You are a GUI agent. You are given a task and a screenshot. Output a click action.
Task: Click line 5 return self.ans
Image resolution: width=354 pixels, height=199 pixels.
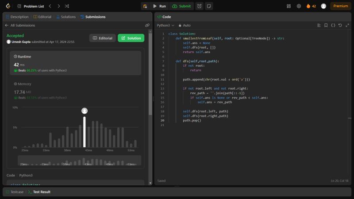coord(196,52)
